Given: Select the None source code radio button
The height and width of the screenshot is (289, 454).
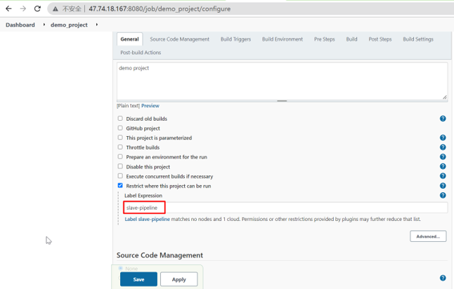Looking at the screenshot, I should [120, 268].
